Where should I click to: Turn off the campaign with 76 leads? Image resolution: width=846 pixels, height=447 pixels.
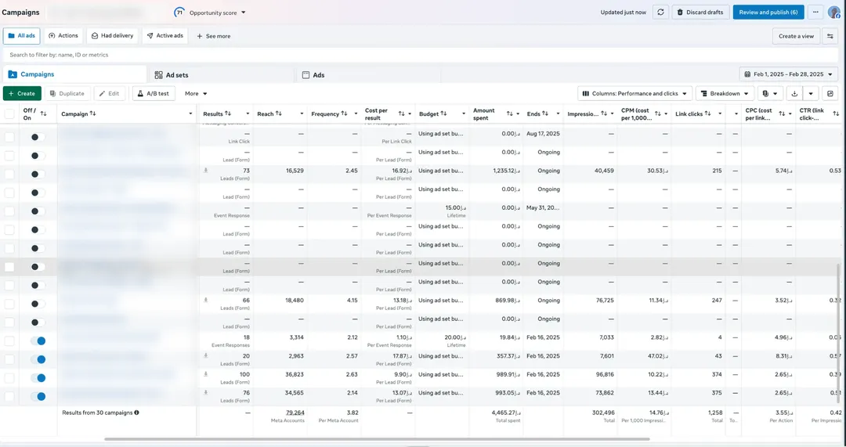click(x=38, y=396)
